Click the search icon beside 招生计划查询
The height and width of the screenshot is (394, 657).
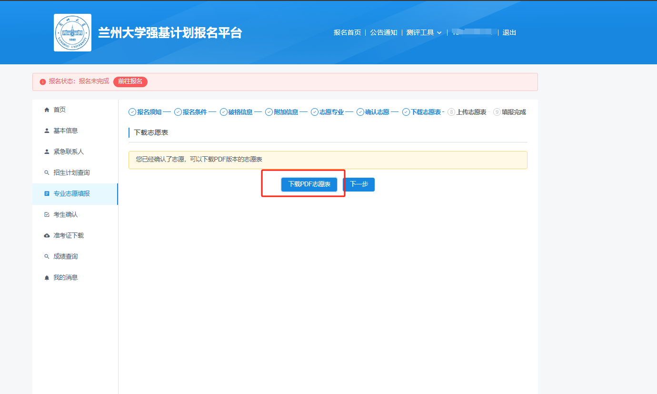[x=47, y=173]
